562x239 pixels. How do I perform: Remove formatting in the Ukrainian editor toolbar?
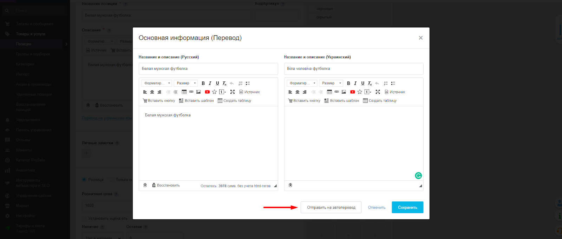pyautogui.click(x=370, y=83)
